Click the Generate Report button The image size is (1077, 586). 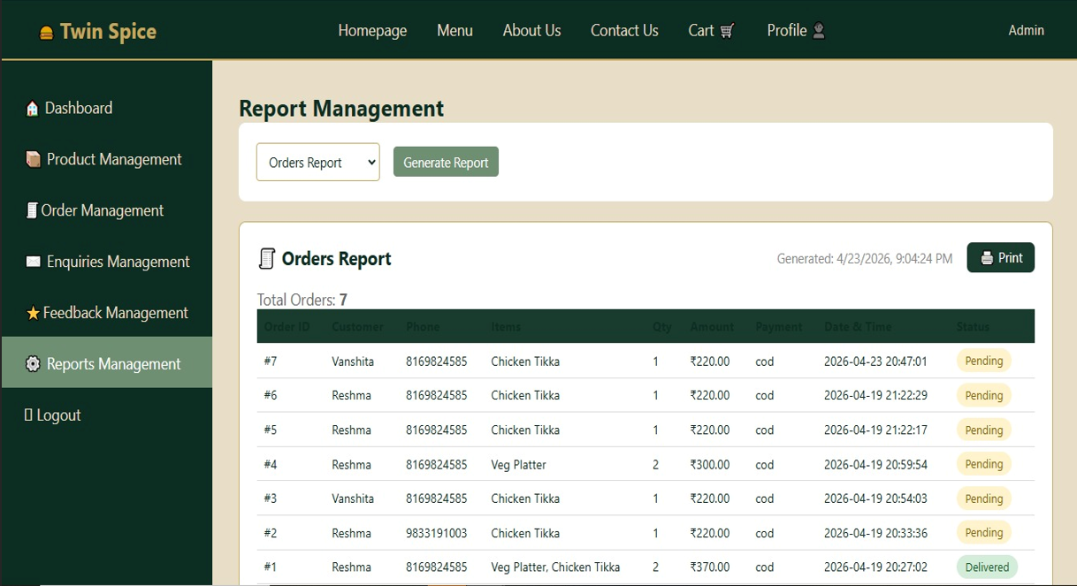click(x=446, y=162)
